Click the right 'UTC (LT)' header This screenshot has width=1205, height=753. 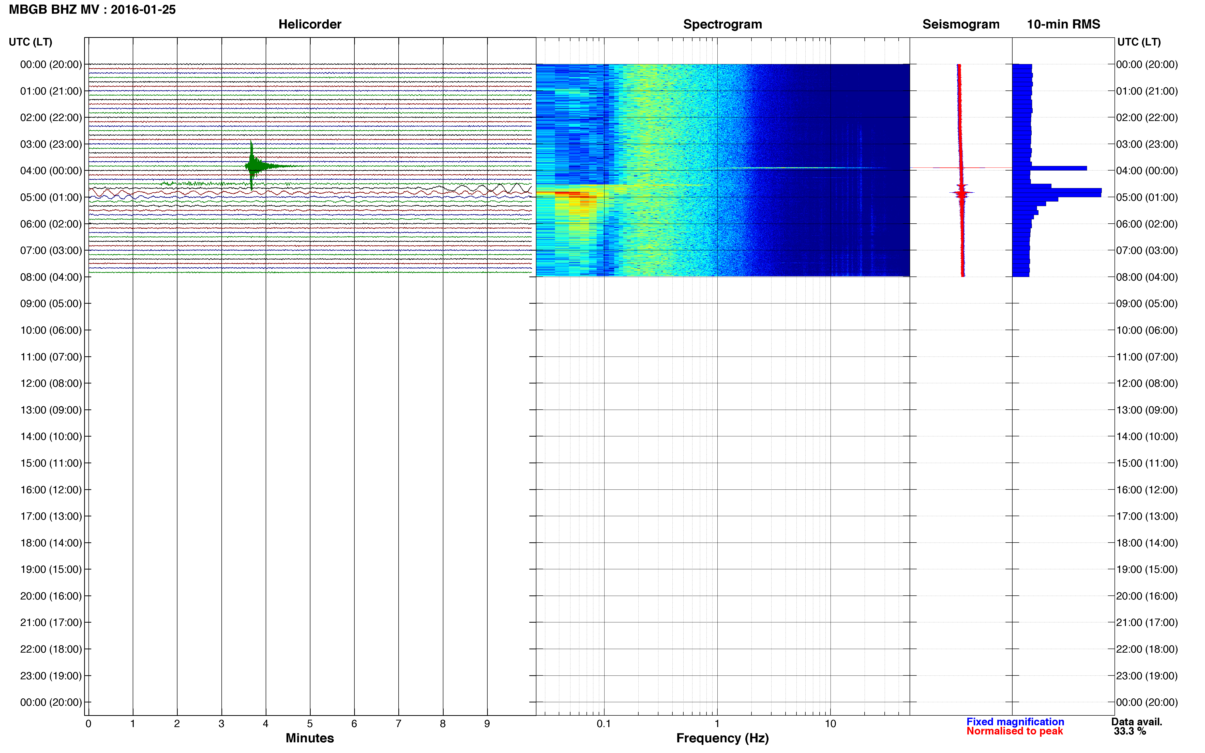coord(1139,42)
